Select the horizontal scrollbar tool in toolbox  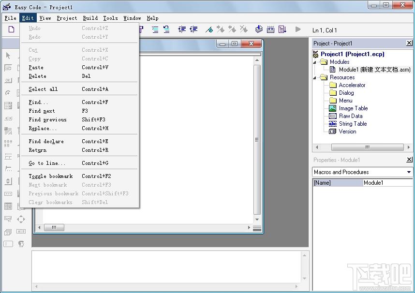pos(8,118)
